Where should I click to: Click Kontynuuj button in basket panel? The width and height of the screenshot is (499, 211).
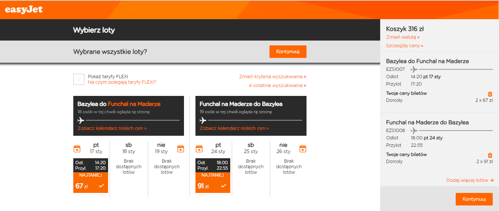coord(474,199)
